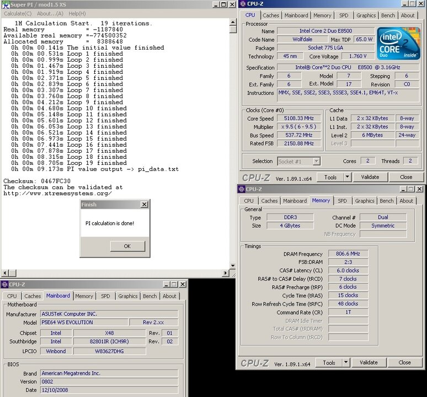
Task: Click Core Voltage value 1.760 V
Action: 358,56
